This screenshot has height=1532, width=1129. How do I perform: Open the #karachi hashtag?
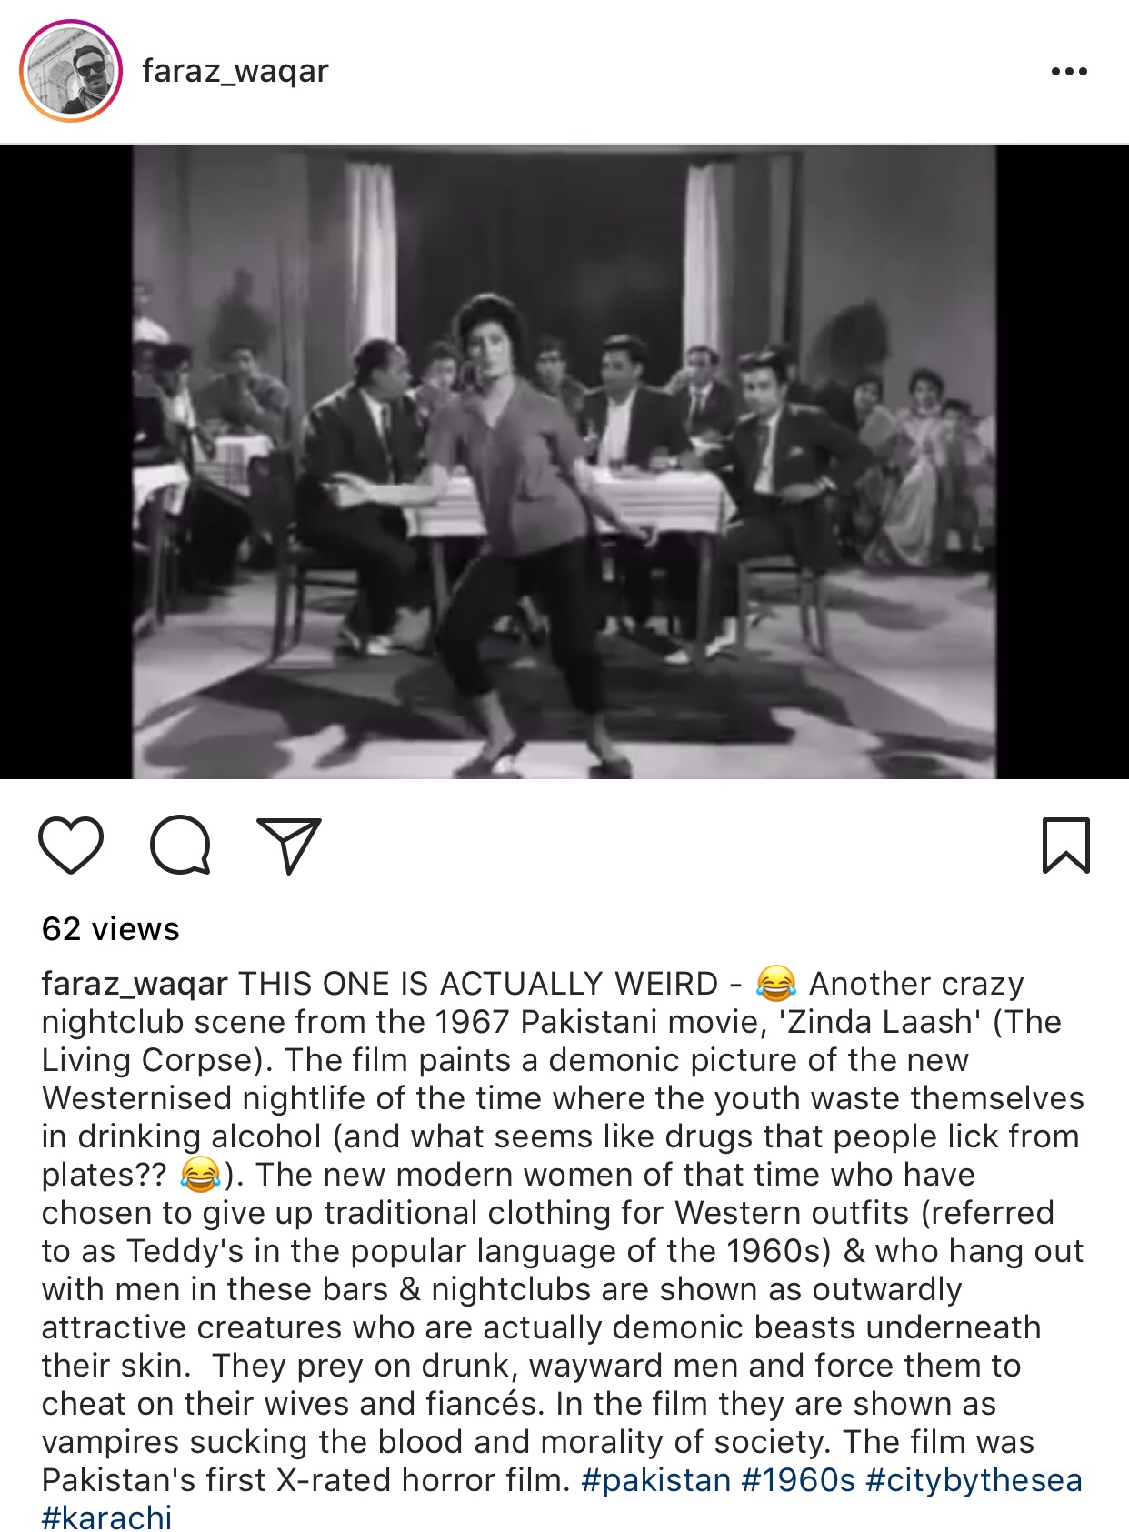pos(106,1517)
